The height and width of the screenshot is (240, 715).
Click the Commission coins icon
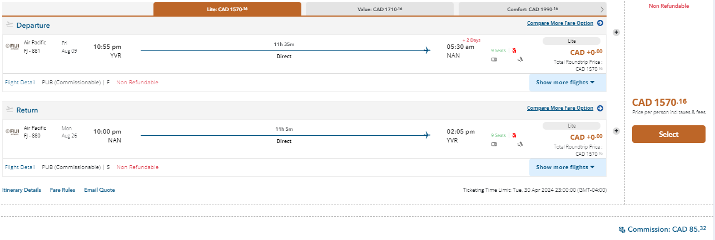(622, 229)
